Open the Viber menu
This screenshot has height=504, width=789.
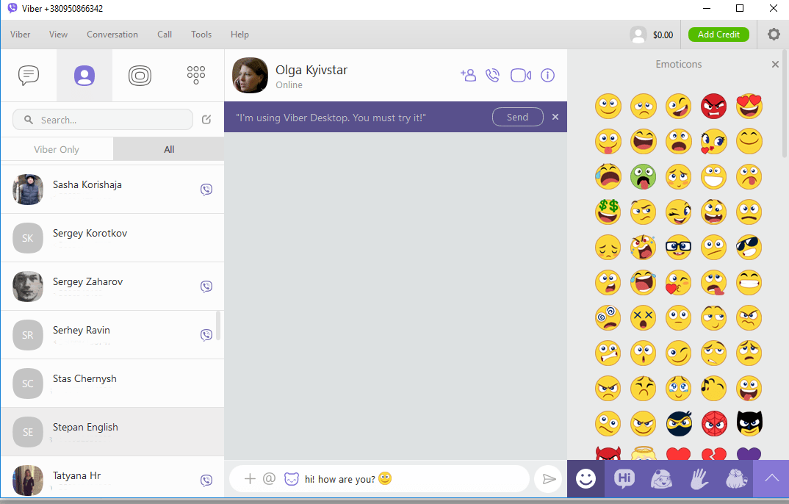click(x=20, y=35)
